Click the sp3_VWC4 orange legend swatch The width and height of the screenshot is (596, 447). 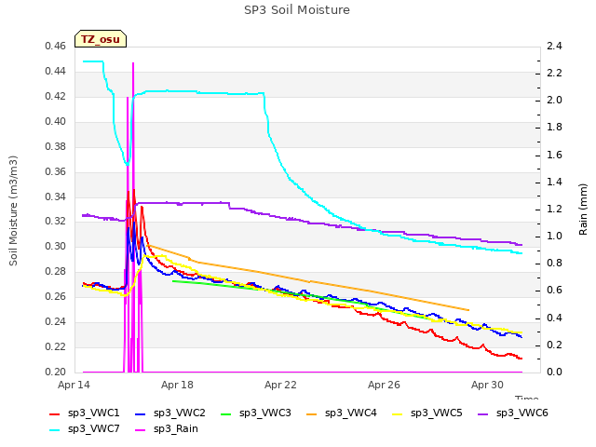(312, 414)
